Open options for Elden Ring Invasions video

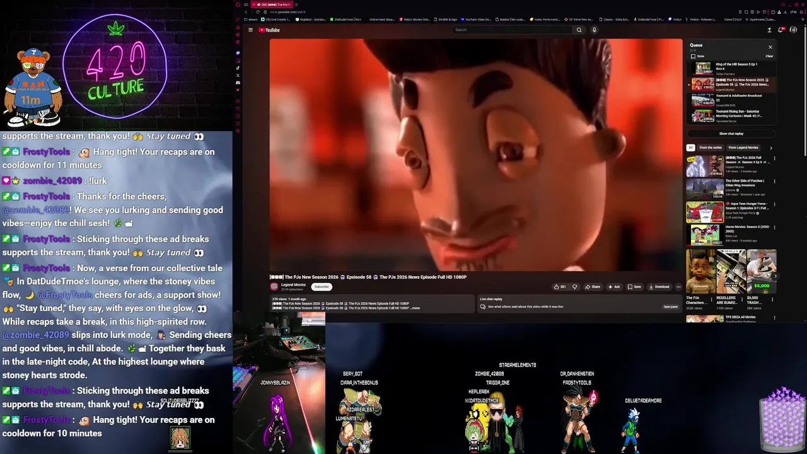(x=774, y=182)
